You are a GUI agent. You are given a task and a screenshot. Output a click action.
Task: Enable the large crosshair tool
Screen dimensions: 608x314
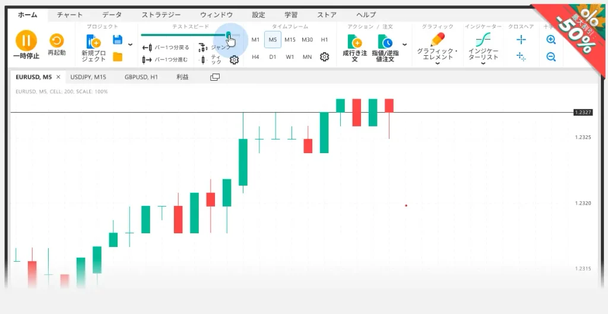point(521,40)
